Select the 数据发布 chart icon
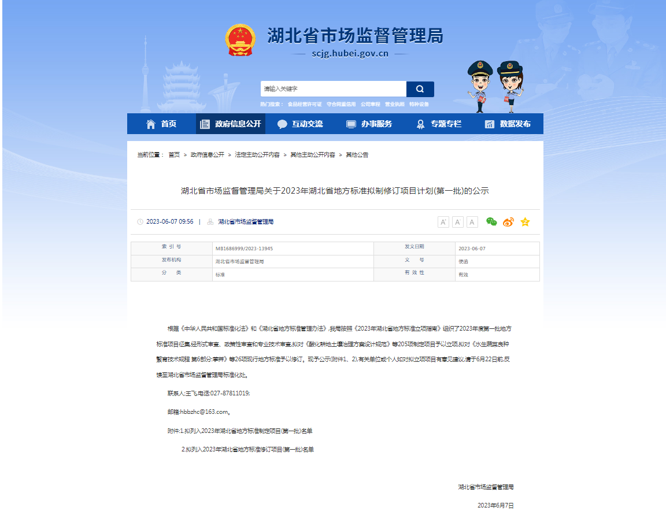Screen dimensions: 666x526 [489, 123]
